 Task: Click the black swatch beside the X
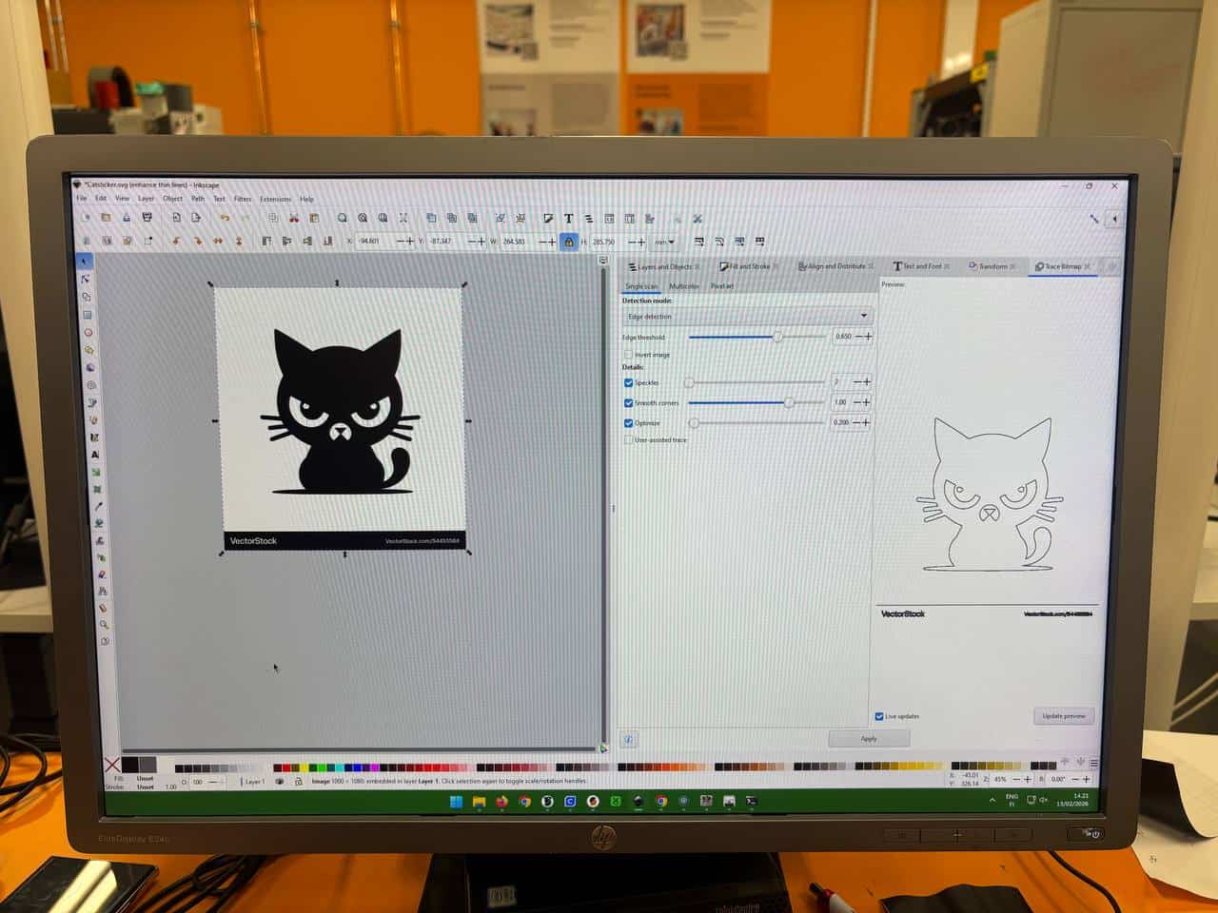130,765
